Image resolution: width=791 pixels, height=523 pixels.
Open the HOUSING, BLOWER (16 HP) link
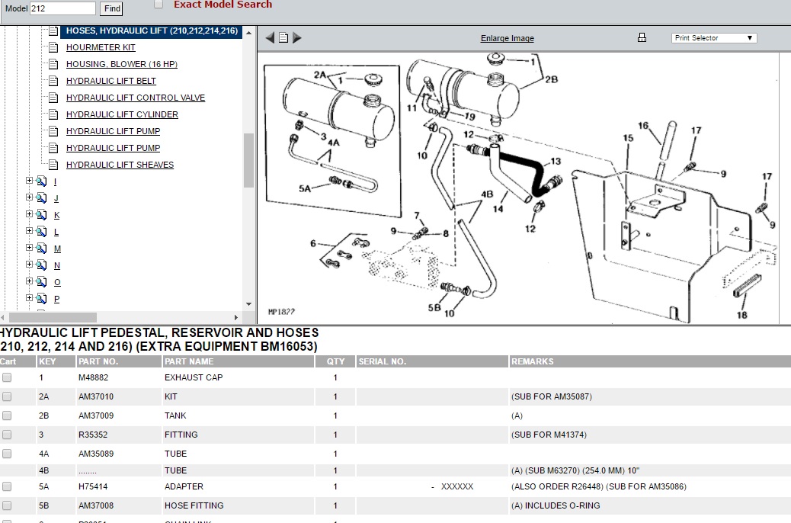pyautogui.click(x=122, y=64)
